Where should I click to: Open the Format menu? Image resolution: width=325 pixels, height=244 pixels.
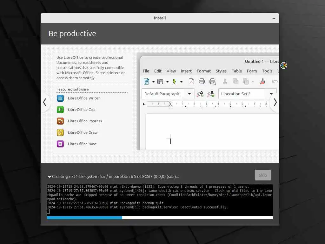click(x=203, y=71)
